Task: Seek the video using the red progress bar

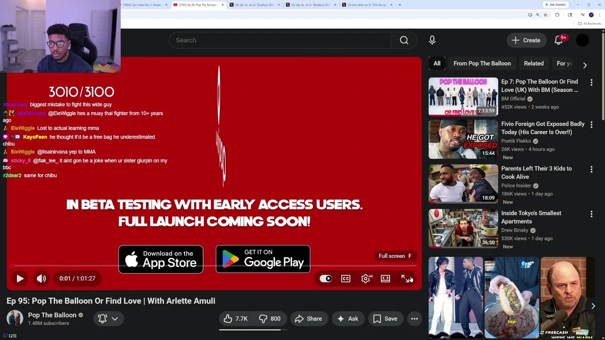Action: 214,266
